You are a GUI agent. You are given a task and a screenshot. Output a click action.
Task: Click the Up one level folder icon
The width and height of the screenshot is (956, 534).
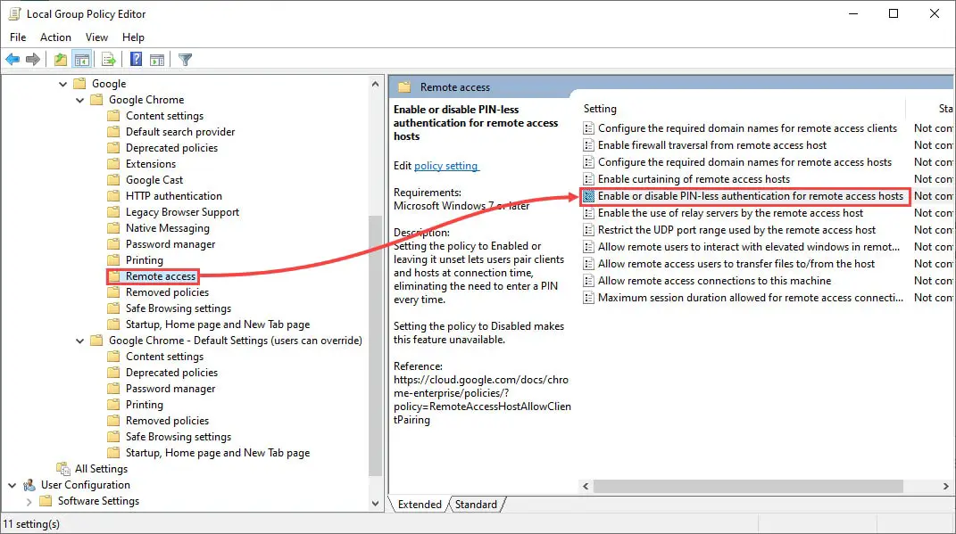[x=60, y=59]
